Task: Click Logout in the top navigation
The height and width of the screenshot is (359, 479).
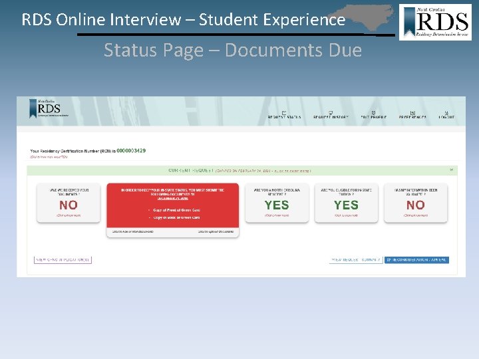Action: (x=446, y=115)
